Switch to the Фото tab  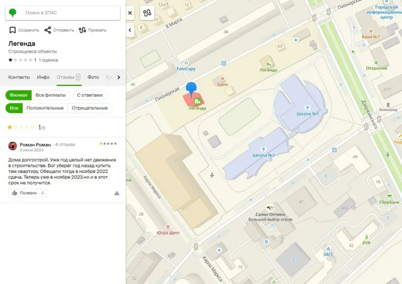93,77
